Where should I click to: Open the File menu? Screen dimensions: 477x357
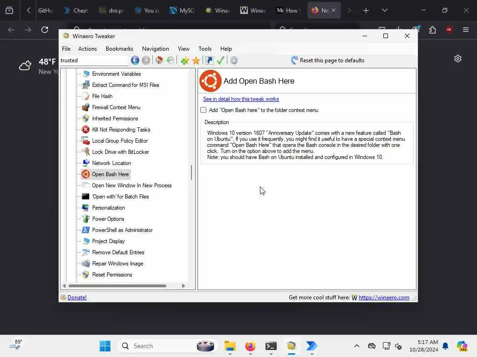66,48
